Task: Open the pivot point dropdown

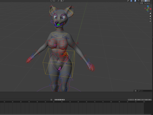Action: click(x=59, y=1)
